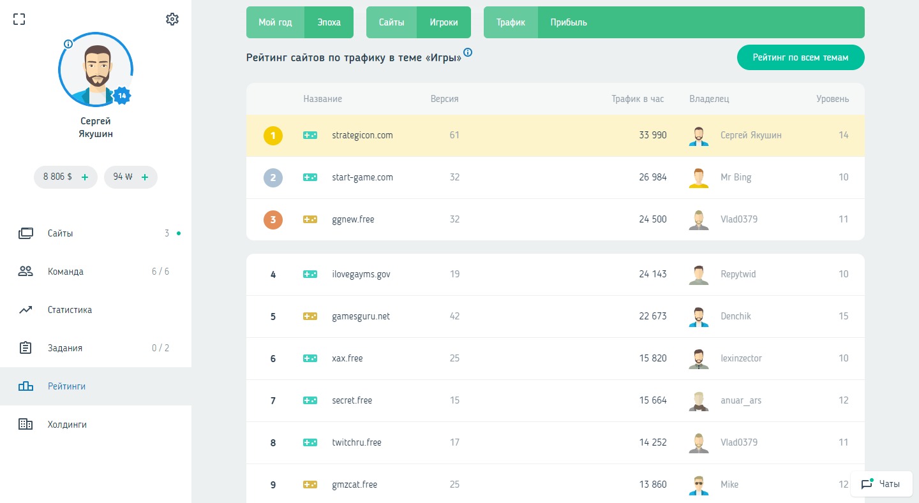919x503 pixels.
Task: Click Рейтинг по всем темам button
Action: [800, 57]
